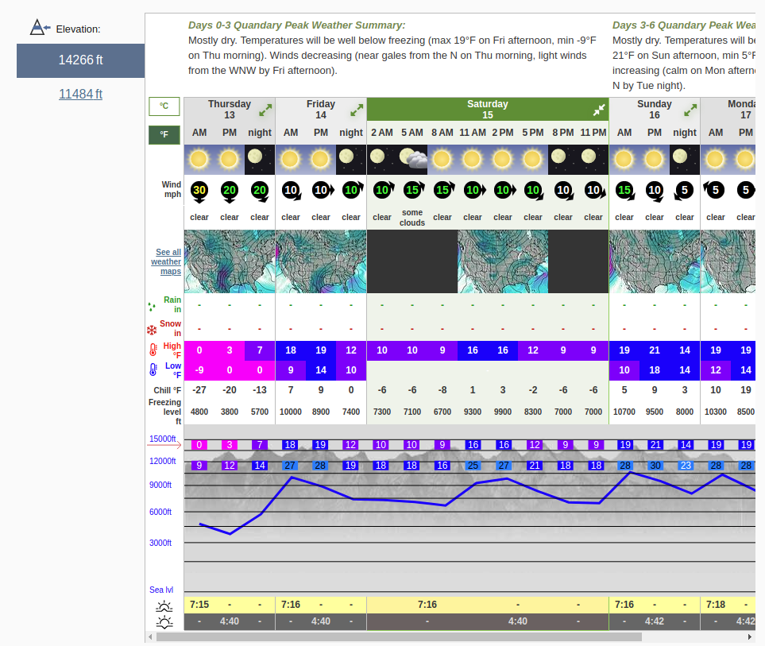Click the red high-temperature thermometer icon

pos(153,350)
